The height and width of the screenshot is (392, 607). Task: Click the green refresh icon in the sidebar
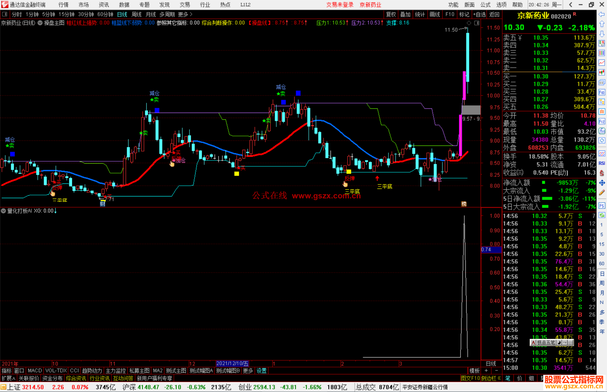click(602, 215)
